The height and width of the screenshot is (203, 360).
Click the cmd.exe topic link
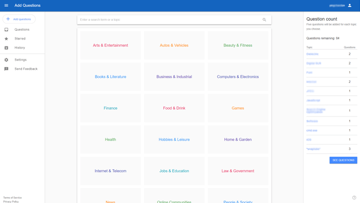(312, 130)
